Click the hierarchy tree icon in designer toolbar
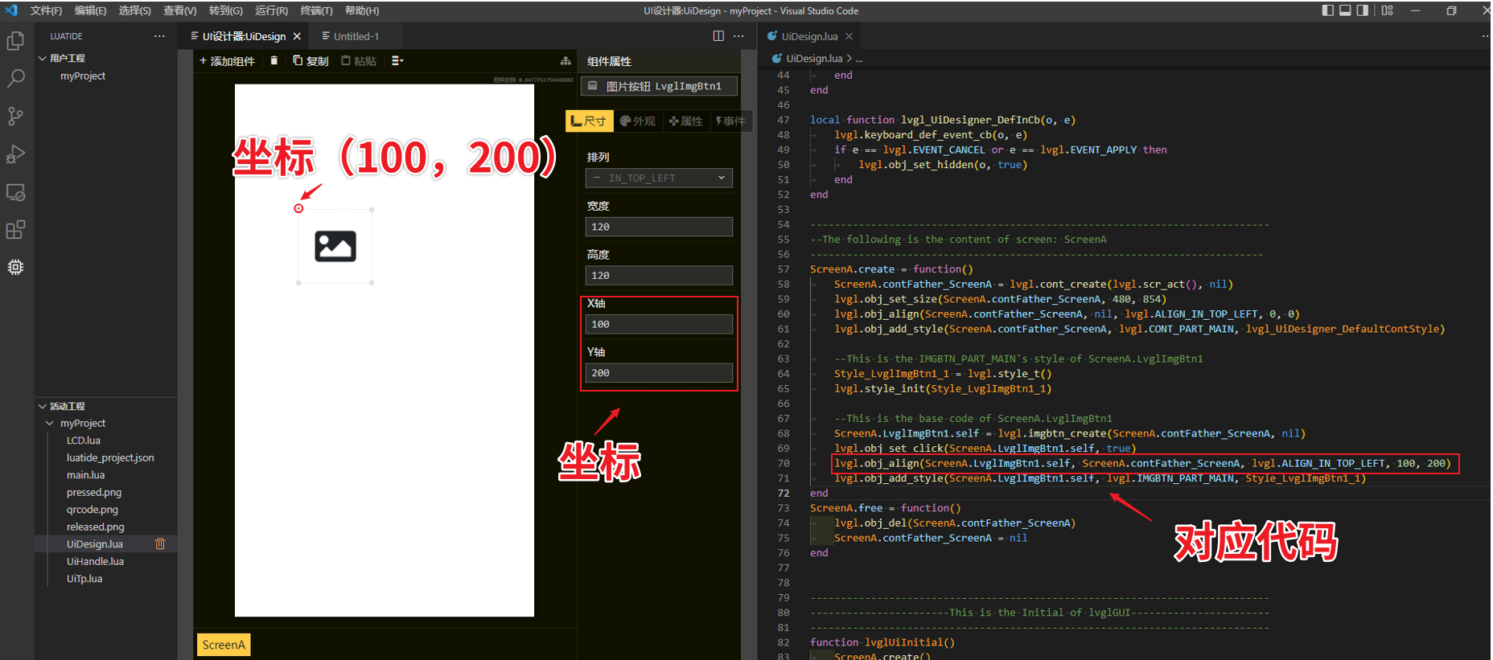 566,61
